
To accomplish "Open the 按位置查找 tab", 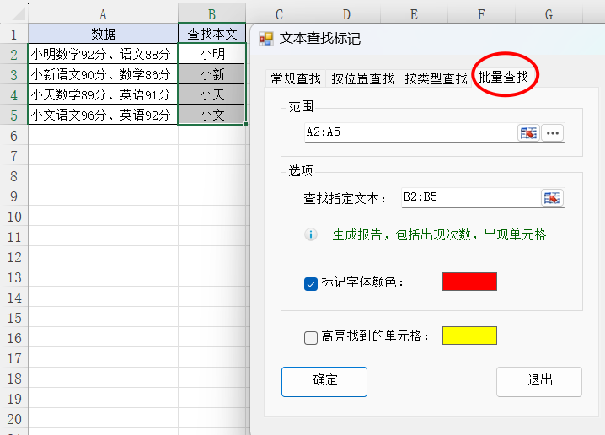I will pos(363,78).
